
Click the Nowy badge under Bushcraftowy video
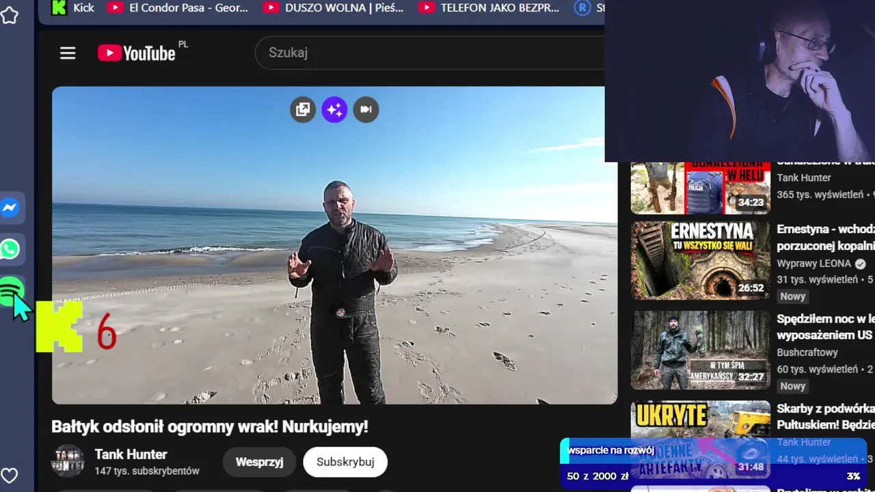point(793,386)
